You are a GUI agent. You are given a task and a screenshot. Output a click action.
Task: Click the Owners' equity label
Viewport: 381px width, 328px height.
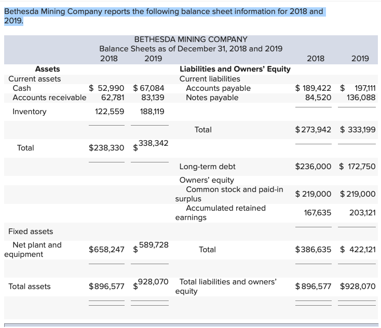point(207,180)
